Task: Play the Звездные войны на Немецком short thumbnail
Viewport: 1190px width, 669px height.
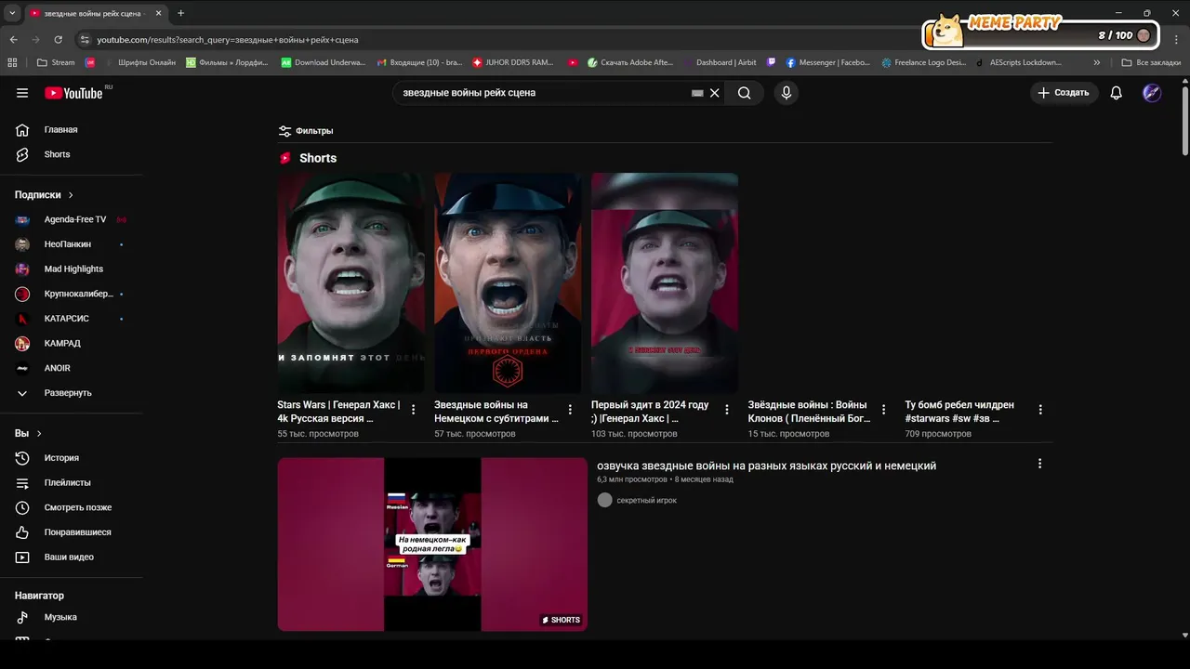Action: tap(508, 283)
